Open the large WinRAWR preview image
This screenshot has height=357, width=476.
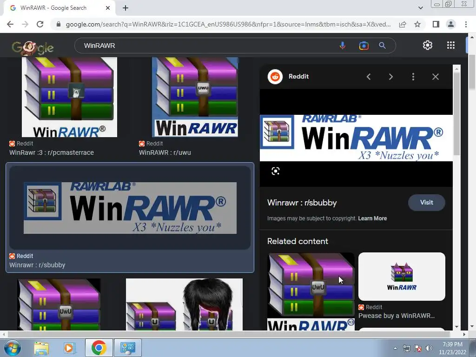coord(356,138)
